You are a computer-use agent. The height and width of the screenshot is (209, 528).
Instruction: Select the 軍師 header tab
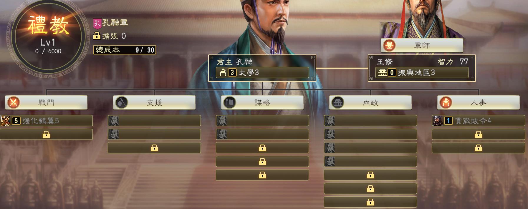(422, 45)
